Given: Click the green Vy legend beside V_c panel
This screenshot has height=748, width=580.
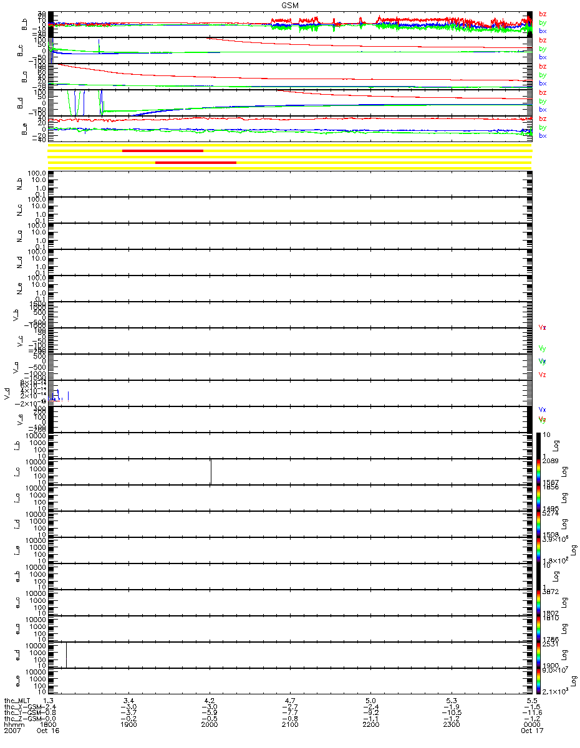Looking at the screenshot, I should pyautogui.click(x=543, y=348).
